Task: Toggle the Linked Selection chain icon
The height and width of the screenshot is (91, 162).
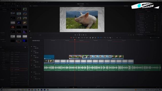Action: pyautogui.click(x=93, y=38)
